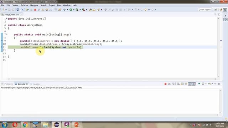Select the Console tab
The width and height of the screenshot is (228, 128).
(21, 84)
